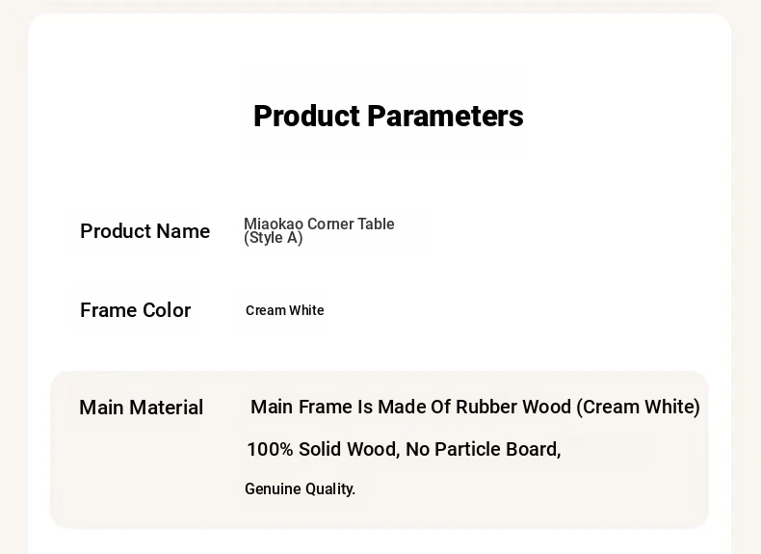The image size is (761, 554).
Task: Click Miaokao Corner Table text
Action: coord(319,224)
